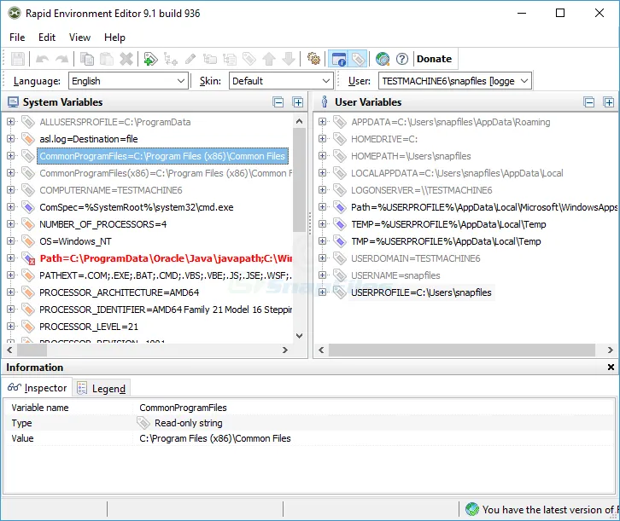Click the Donate button
This screenshot has width=620, height=521.
tap(434, 59)
